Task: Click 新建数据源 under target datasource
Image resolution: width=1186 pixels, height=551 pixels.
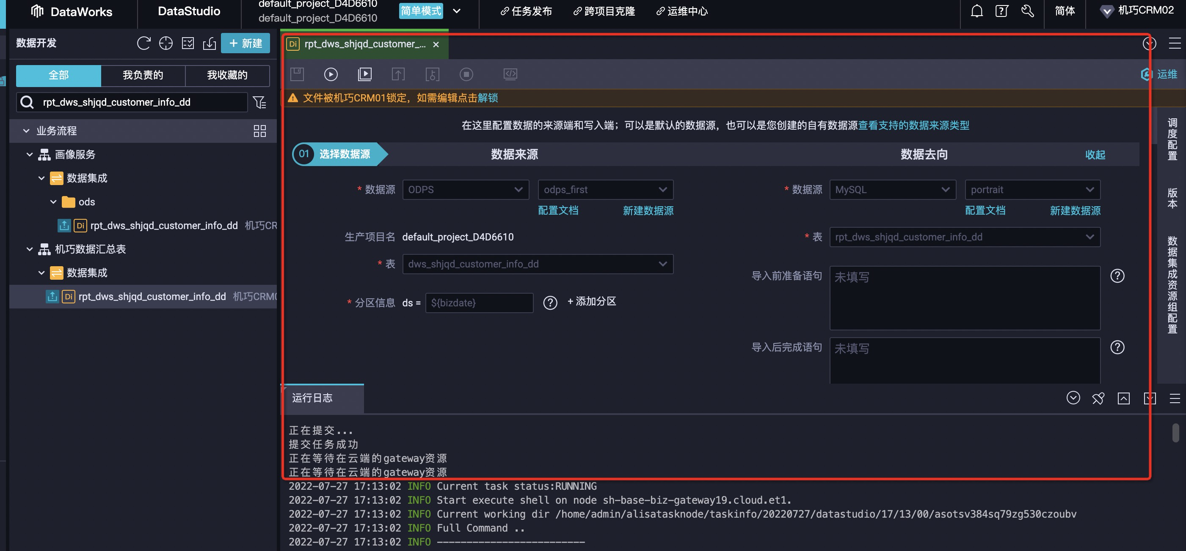Action: coord(1075,210)
